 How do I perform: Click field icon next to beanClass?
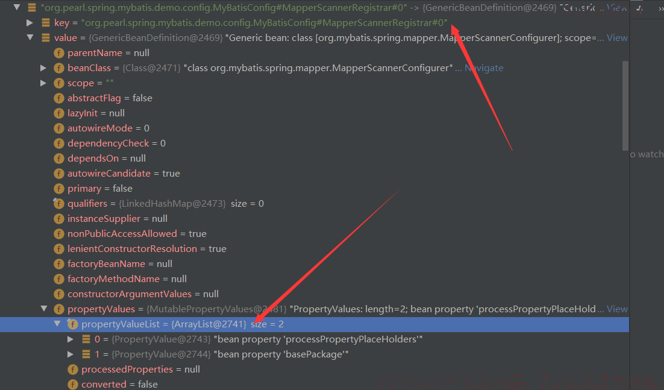[x=59, y=68]
